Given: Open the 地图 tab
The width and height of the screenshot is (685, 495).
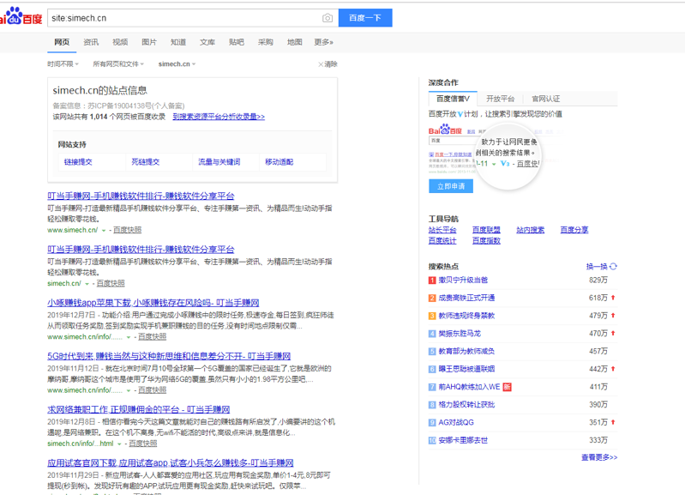Looking at the screenshot, I should [294, 42].
